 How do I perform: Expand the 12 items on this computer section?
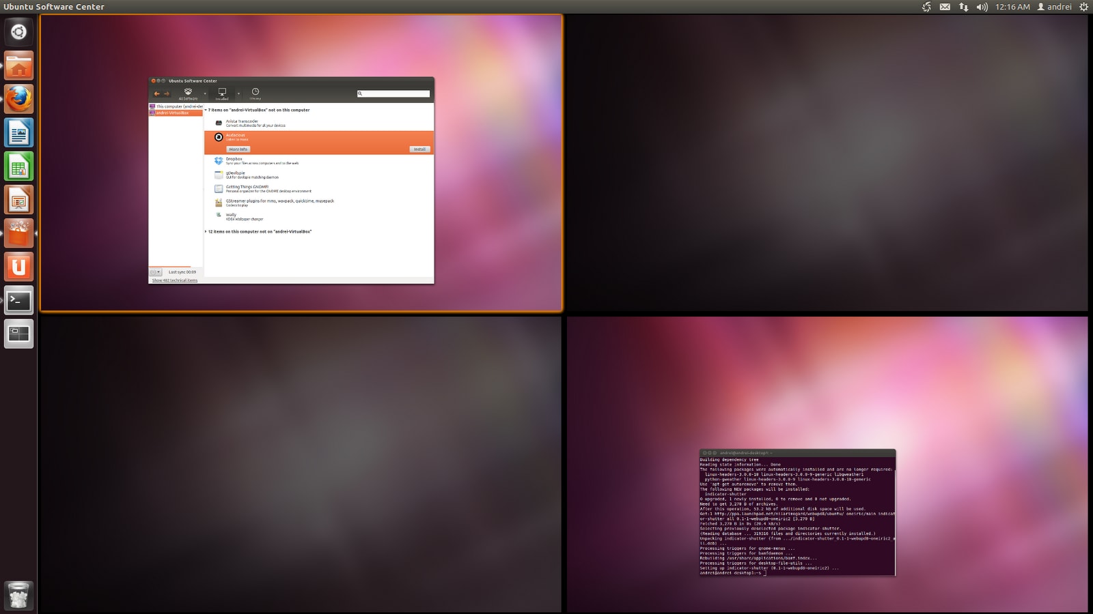point(206,231)
